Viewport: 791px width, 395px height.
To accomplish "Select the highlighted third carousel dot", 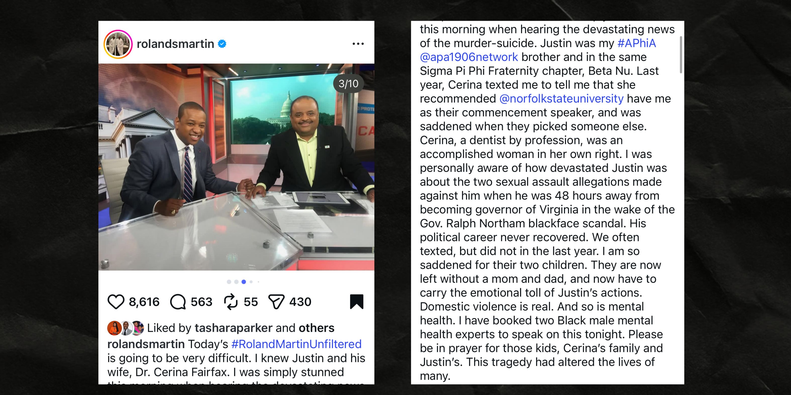I will 244,282.
